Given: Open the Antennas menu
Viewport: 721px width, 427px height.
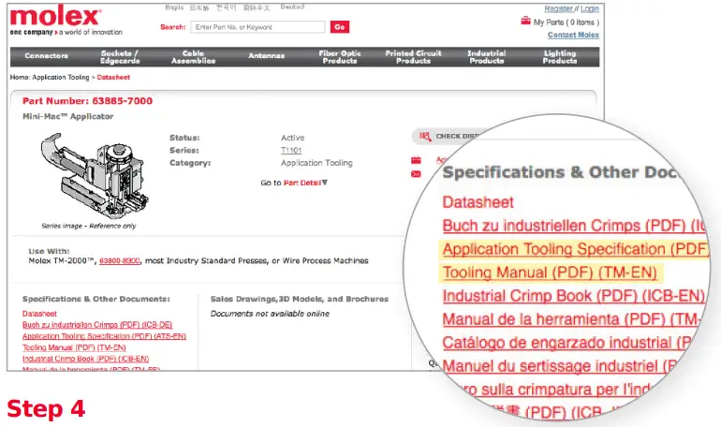Looking at the screenshot, I should point(266,55).
